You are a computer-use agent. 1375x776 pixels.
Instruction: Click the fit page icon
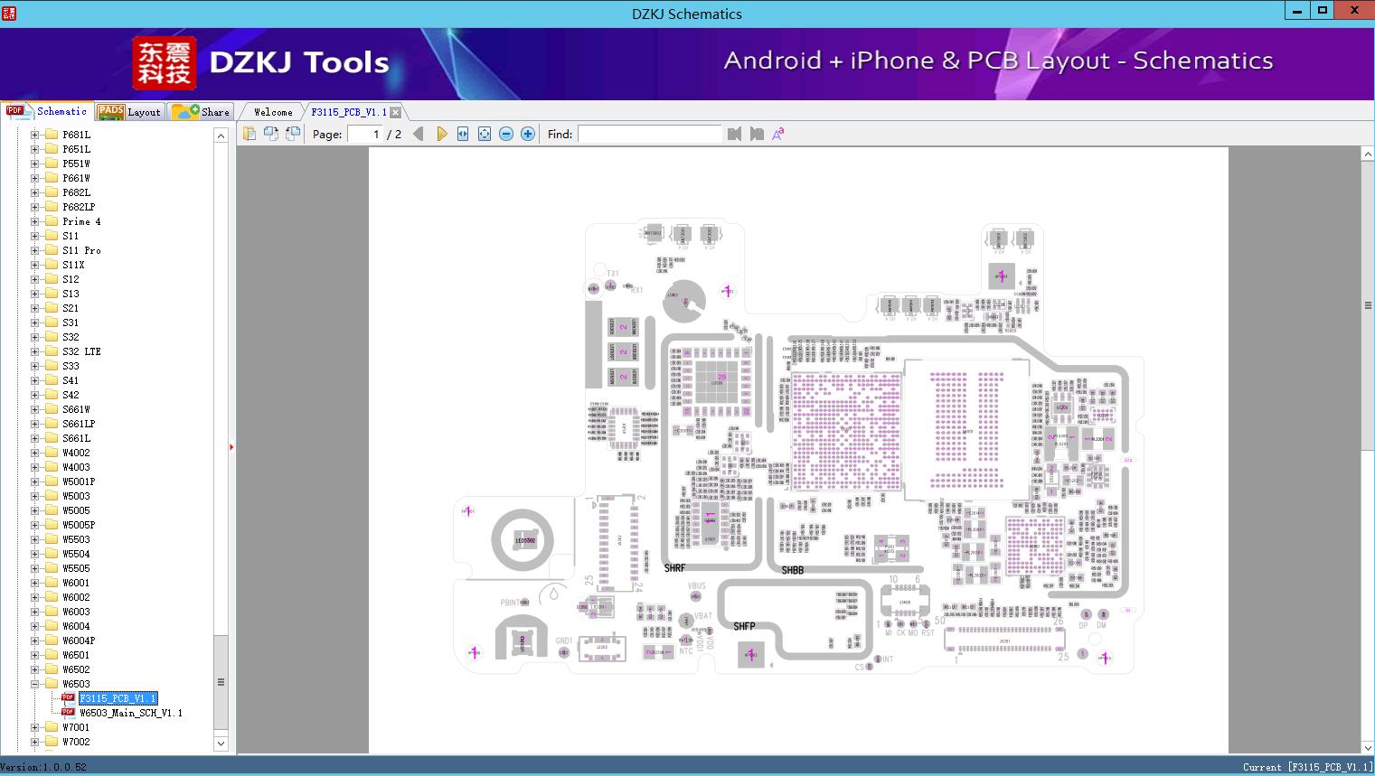click(x=485, y=134)
